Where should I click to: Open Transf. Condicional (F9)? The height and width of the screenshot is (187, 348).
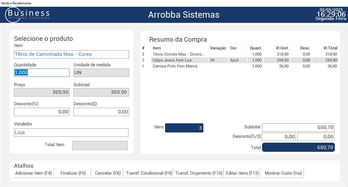pyautogui.click(x=149, y=173)
